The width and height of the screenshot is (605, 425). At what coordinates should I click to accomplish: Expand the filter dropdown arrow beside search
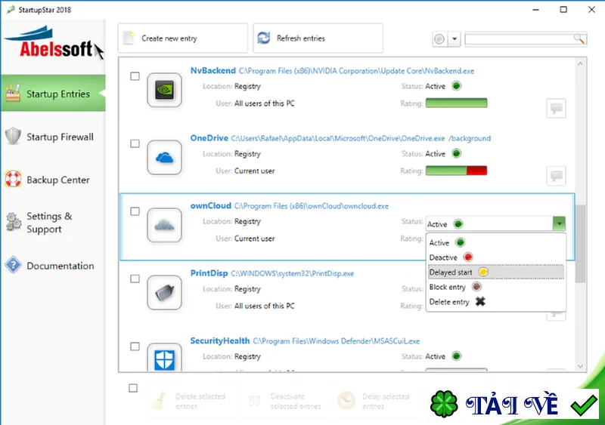click(455, 39)
